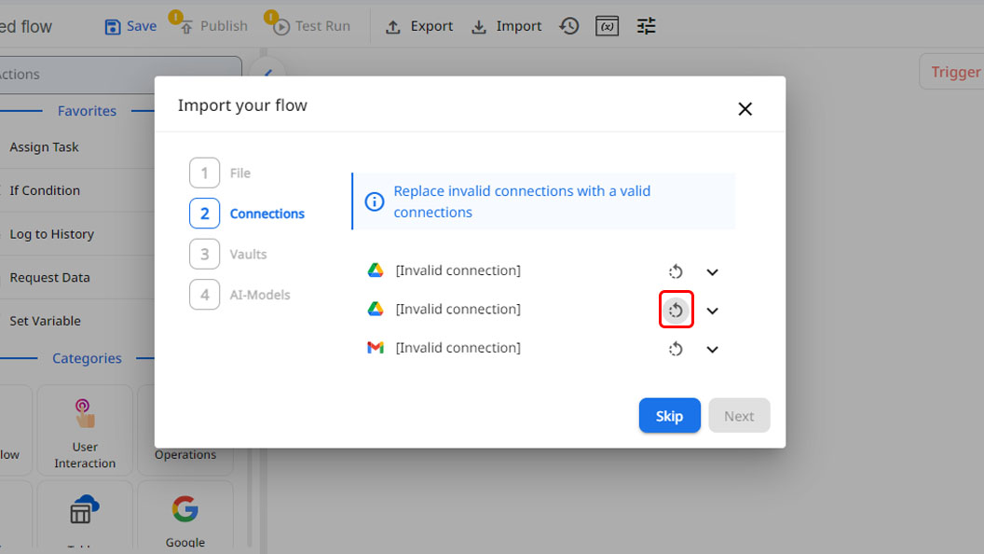Click the Categories section header
The height and width of the screenshot is (554, 984).
[87, 359]
